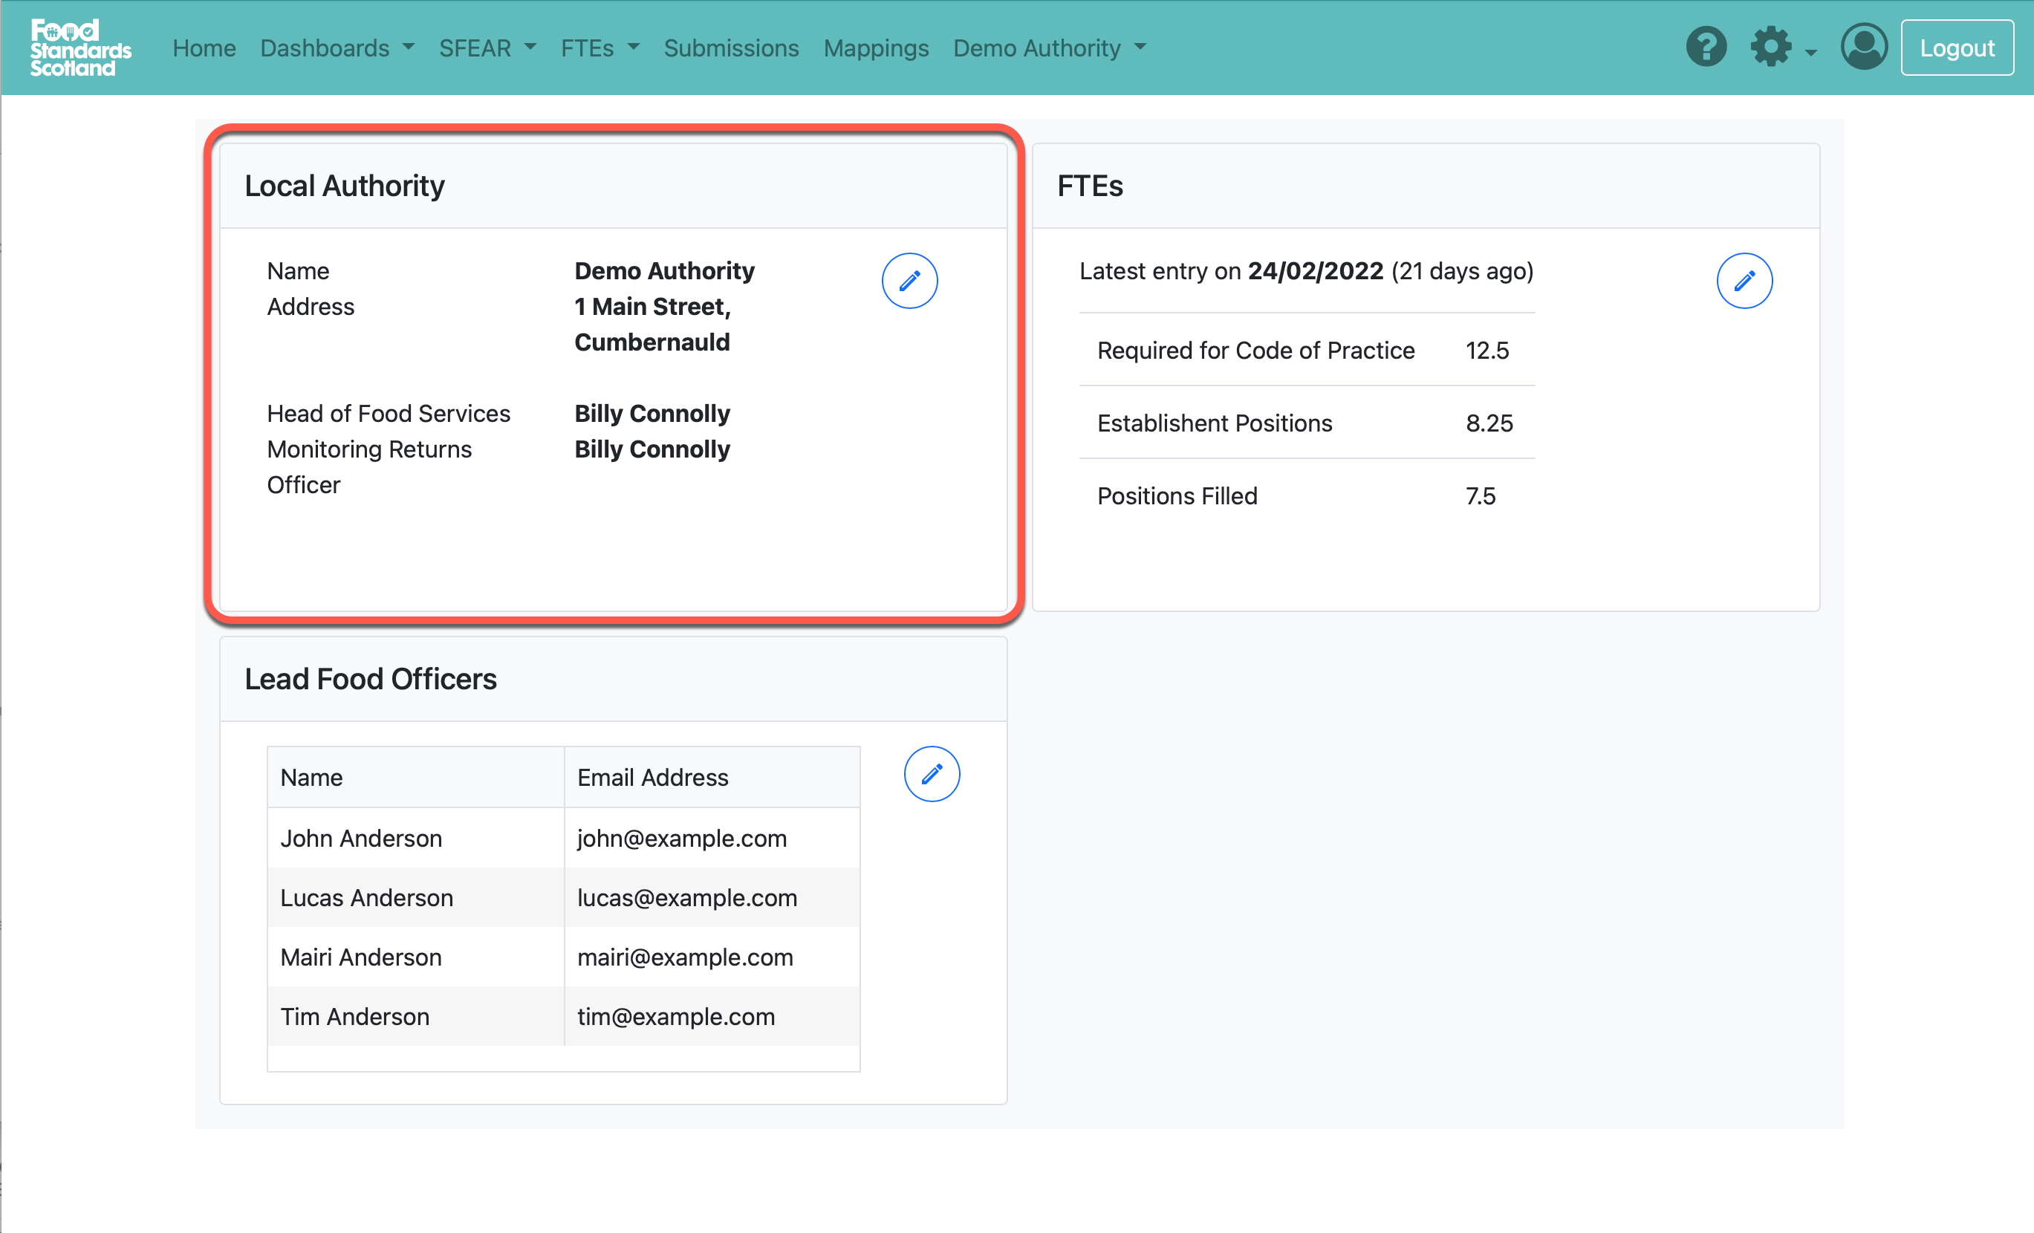This screenshot has height=1233, width=2034.
Task: Click the Demo Authority name value
Action: coord(663,270)
